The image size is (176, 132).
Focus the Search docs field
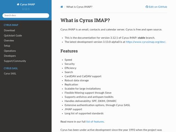pos(26,15)
